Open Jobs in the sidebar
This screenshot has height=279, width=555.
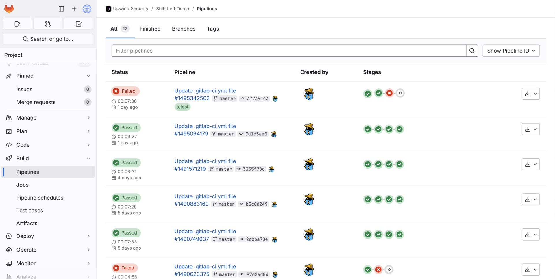coord(23,185)
